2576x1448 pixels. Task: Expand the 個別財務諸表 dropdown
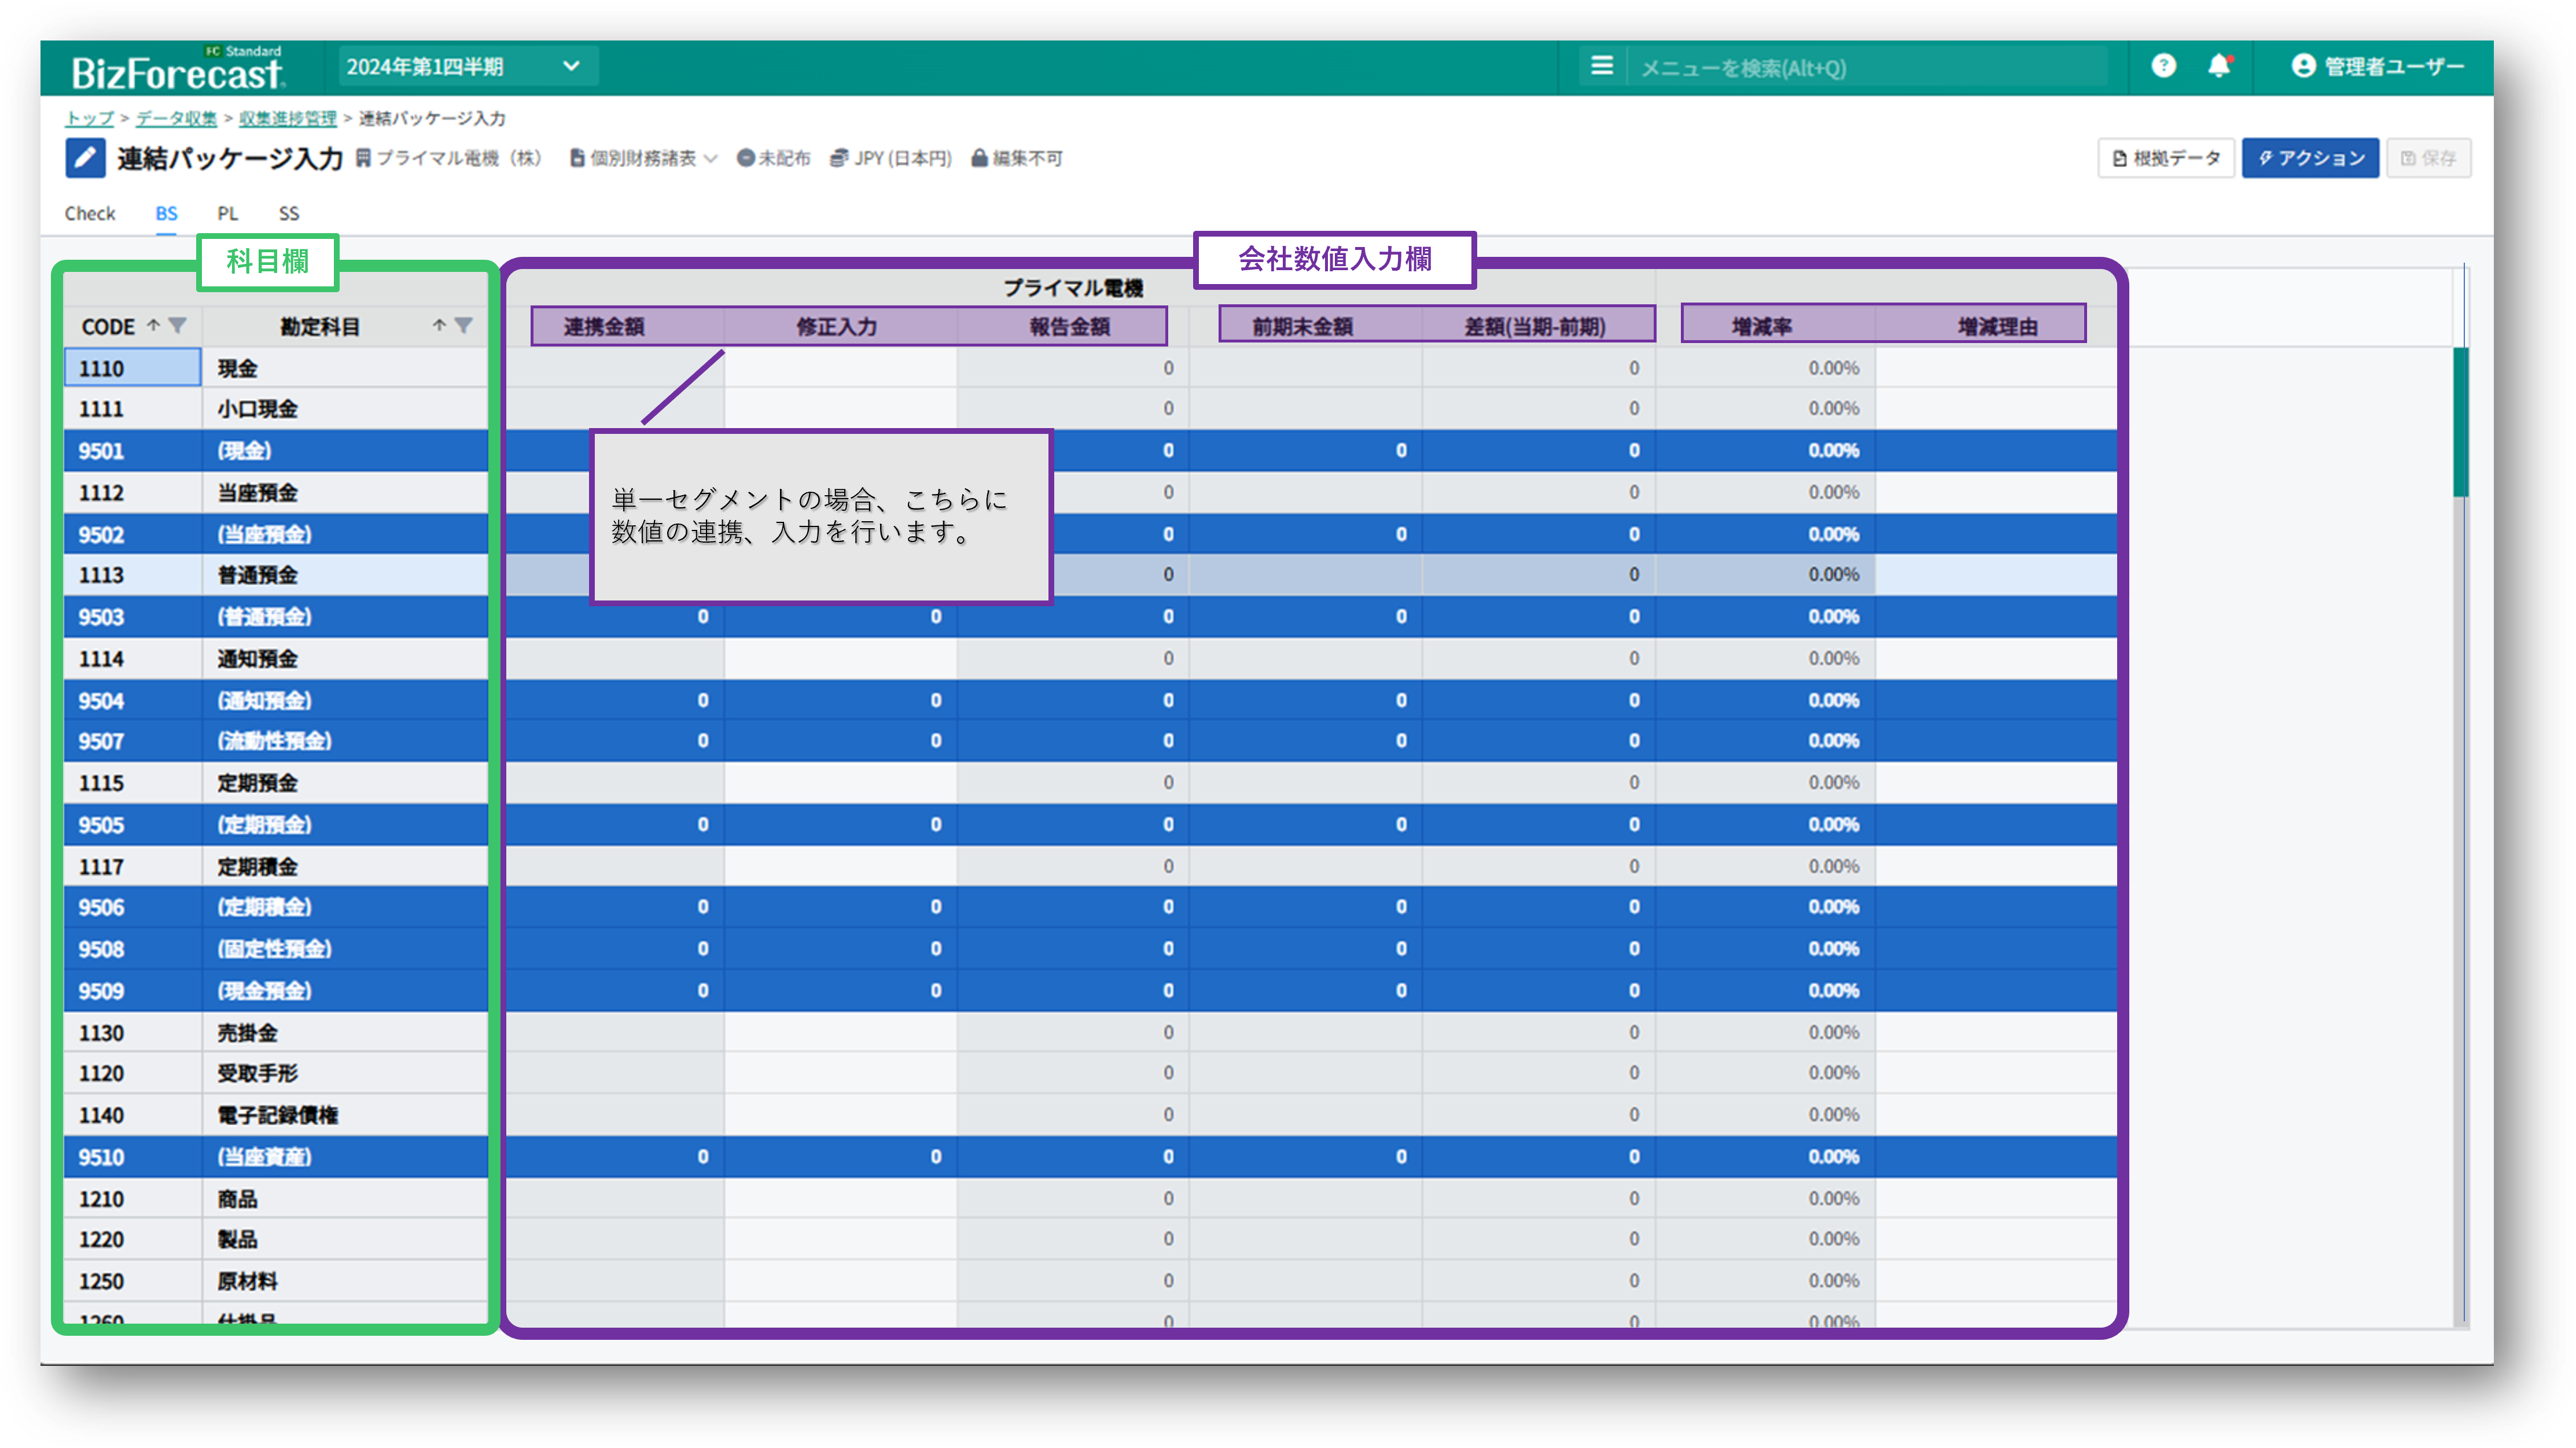click(x=643, y=158)
